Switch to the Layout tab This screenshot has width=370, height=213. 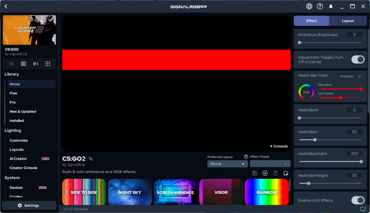pos(348,21)
